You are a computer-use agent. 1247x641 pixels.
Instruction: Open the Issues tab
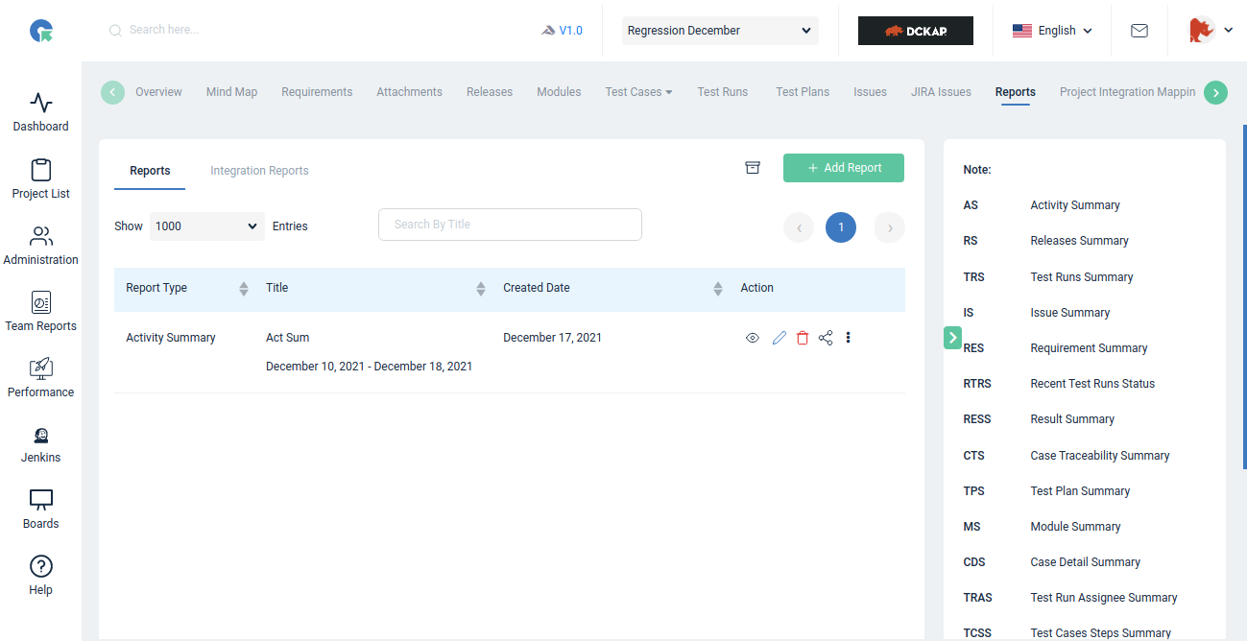tap(870, 92)
